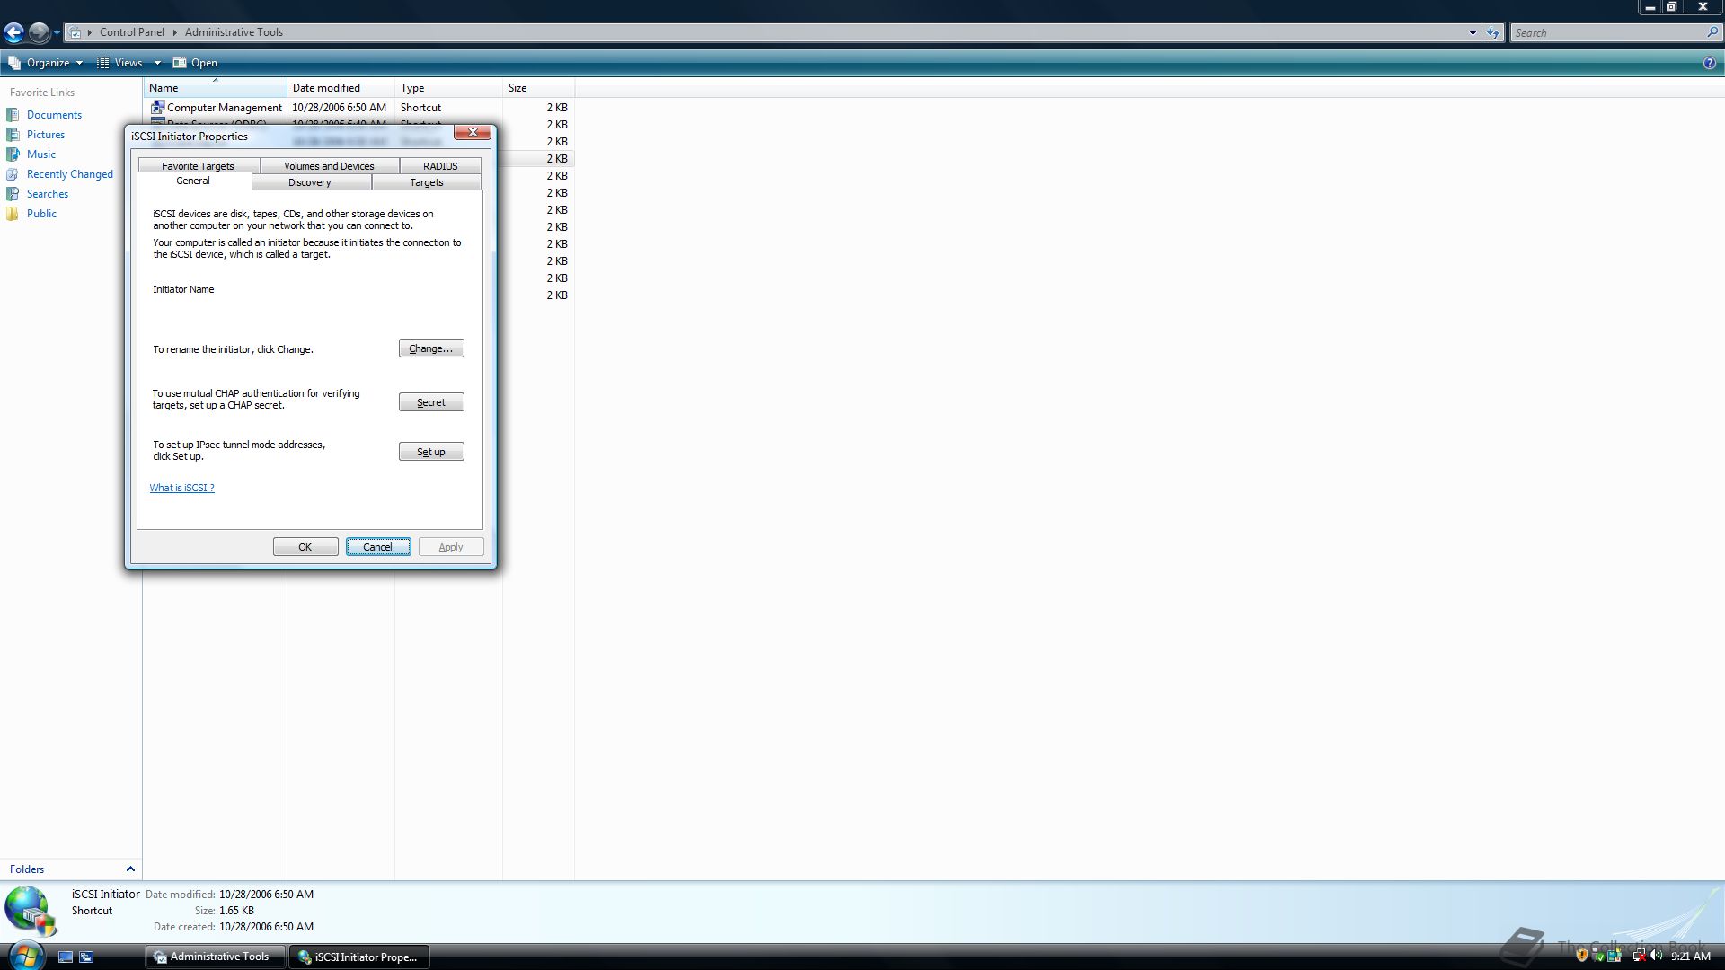Click the Forward navigation arrow

coord(39,33)
